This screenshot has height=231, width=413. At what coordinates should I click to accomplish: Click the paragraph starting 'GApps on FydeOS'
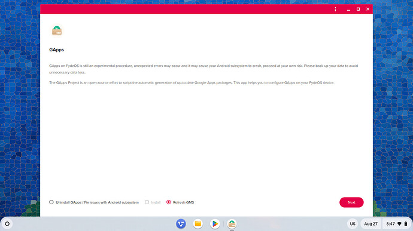[204, 69]
